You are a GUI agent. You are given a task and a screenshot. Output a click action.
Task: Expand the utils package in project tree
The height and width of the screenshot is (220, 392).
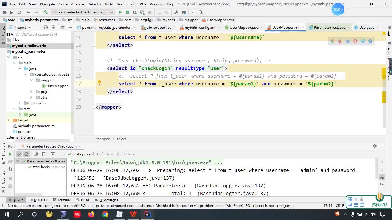[x=31, y=97]
